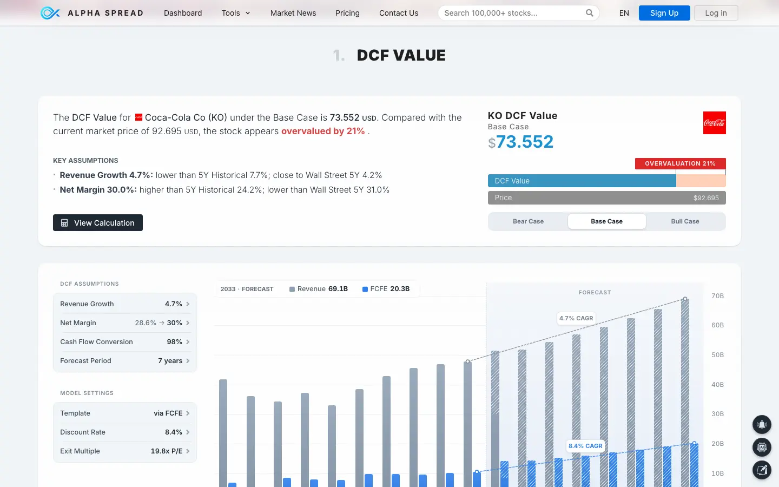Open the Template via FCFE setting

125,413
